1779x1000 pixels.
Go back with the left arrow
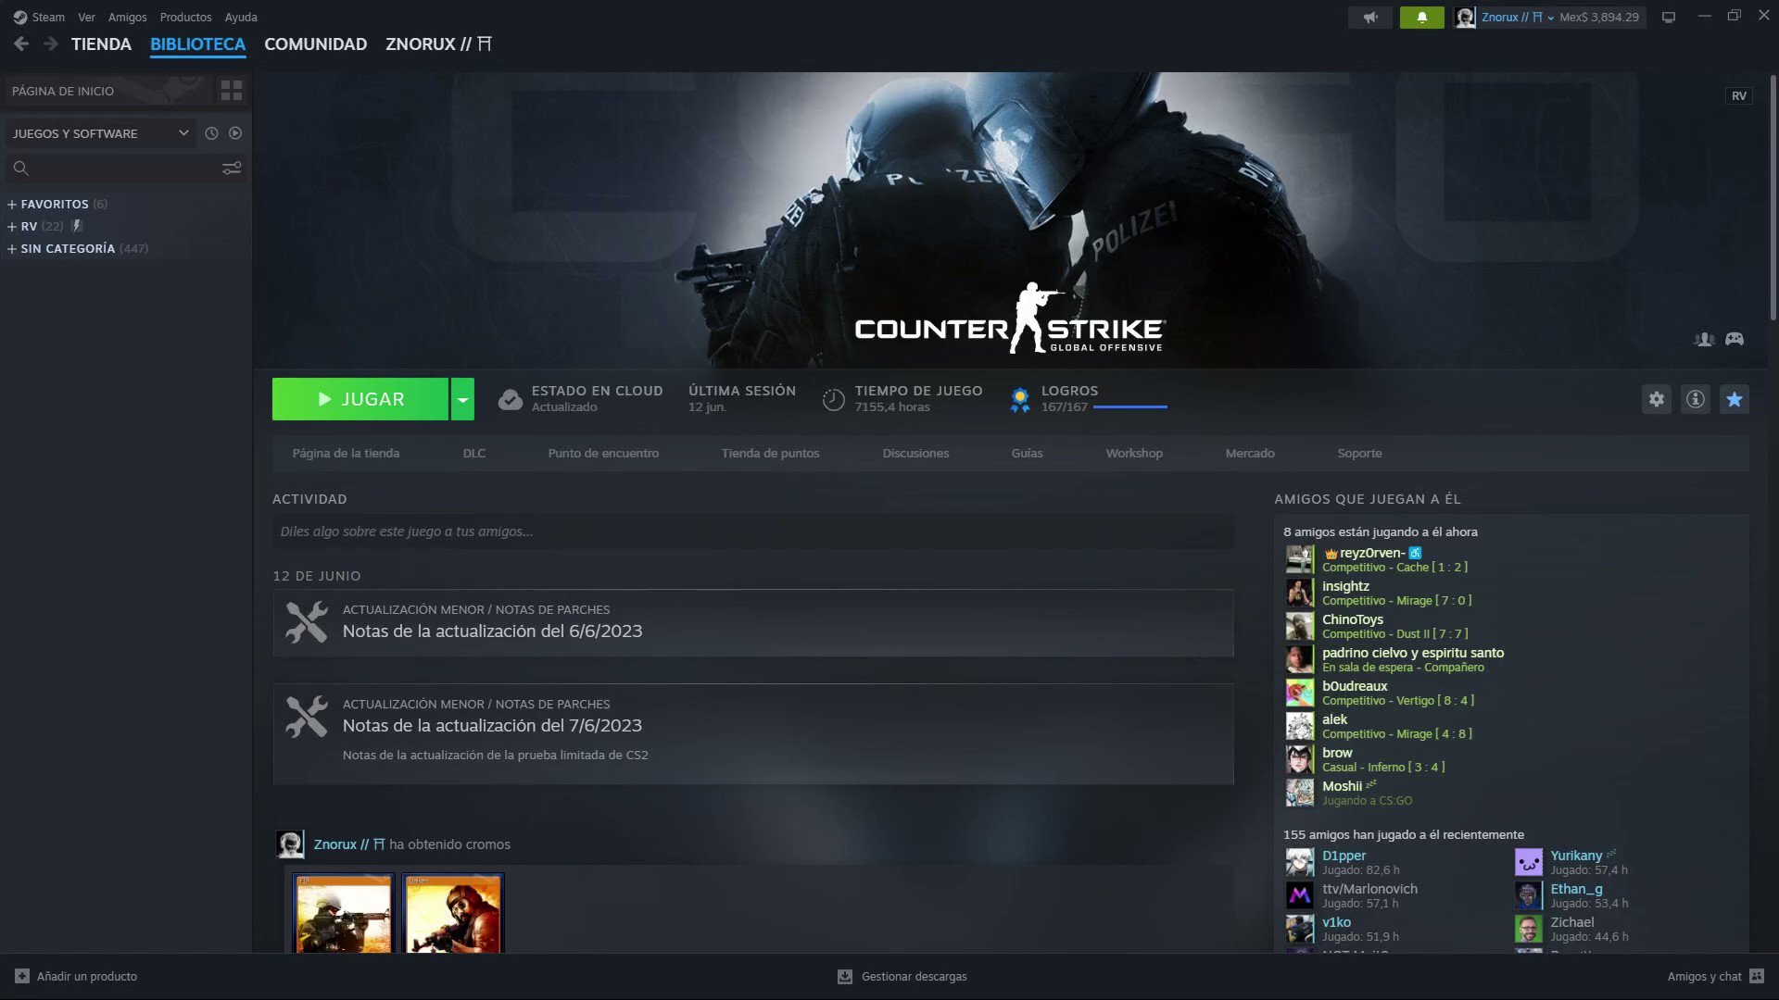coord(21,44)
